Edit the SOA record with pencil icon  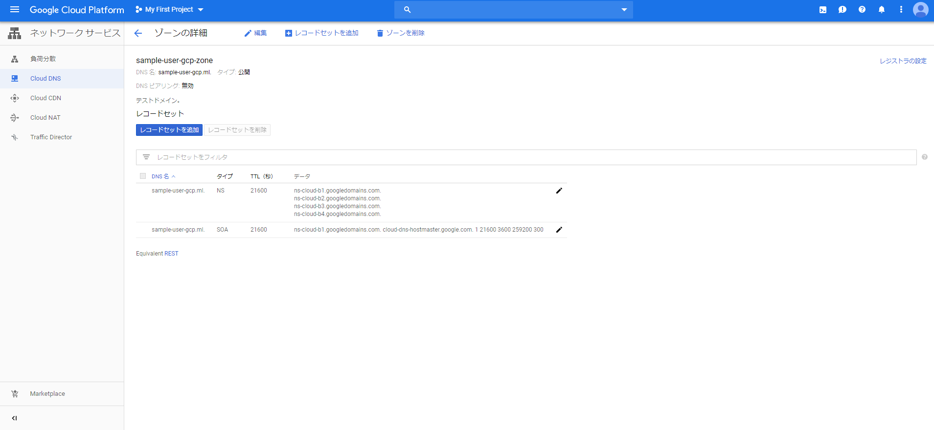[559, 230]
